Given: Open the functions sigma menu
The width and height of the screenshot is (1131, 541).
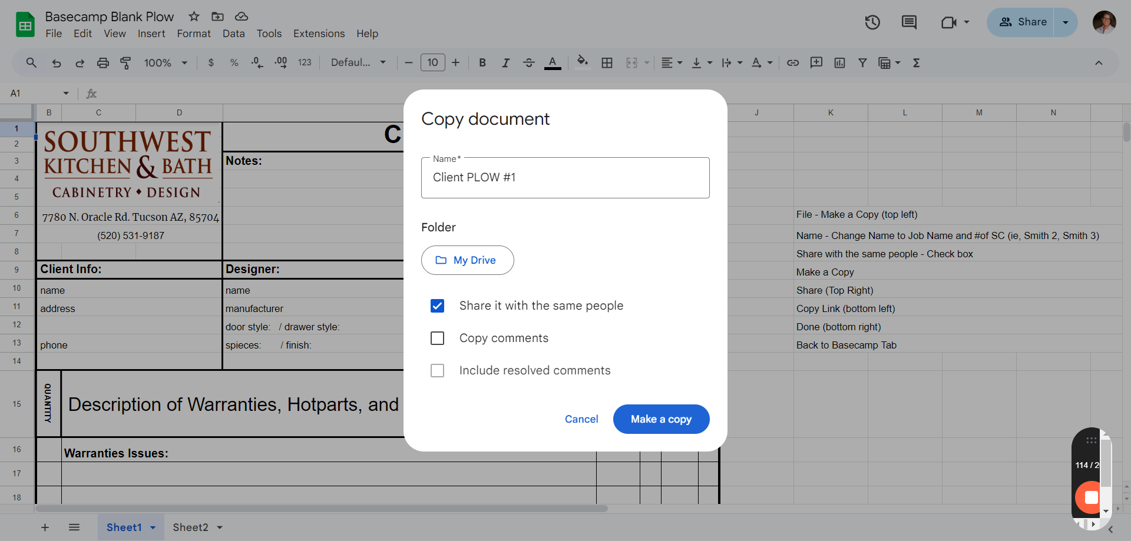Looking at the screenshot, I should [x=917, y=62].
